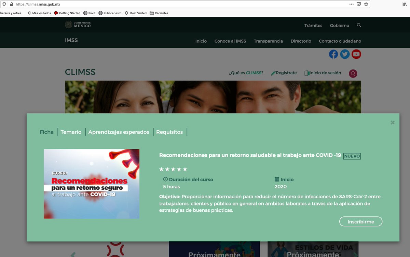Click the COVID-19 course thumbnail image
The image size is (410, 257).
[92, 184]
